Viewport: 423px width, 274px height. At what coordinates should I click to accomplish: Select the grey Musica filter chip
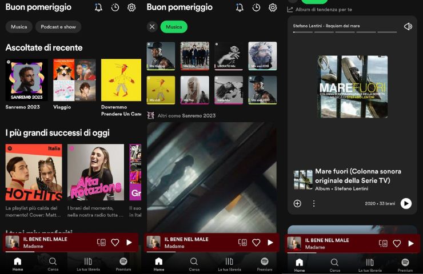click(x=19, y=27)
